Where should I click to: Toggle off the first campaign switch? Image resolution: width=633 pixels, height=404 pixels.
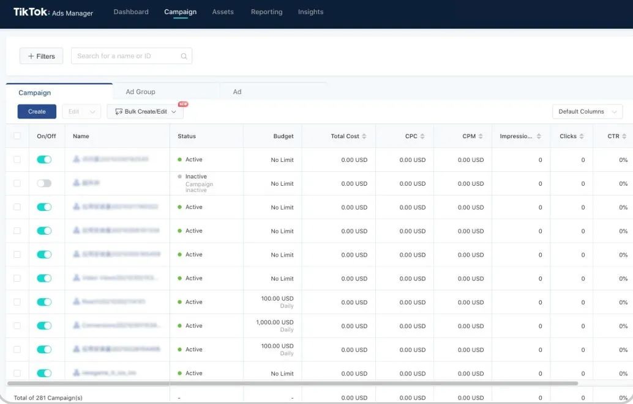click(x=44, y=160)
